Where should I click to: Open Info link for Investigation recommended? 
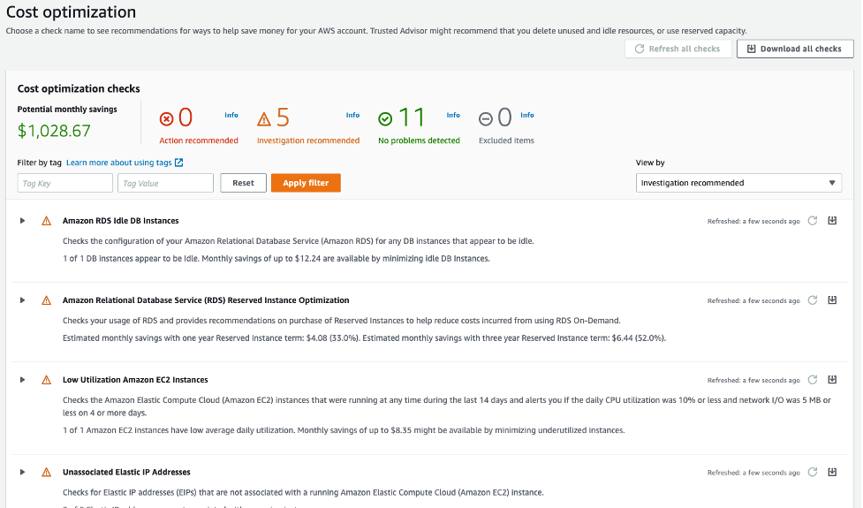point(352,115)
